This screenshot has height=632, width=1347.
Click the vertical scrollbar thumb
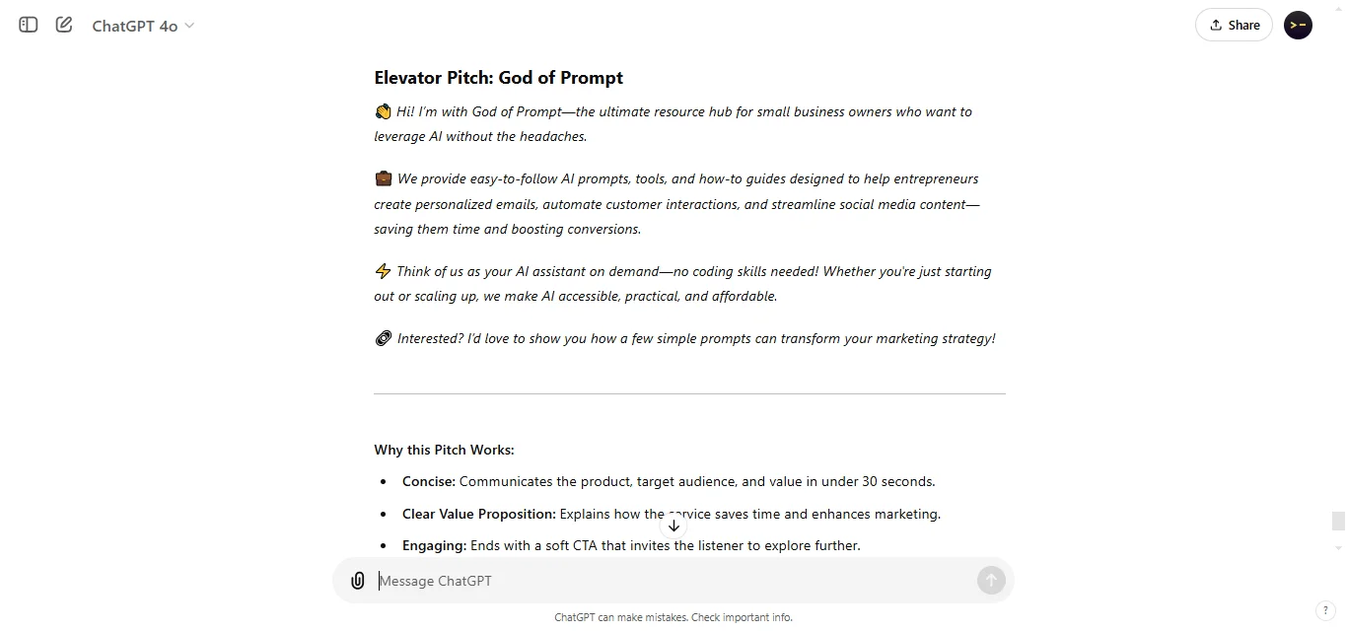pos(1338,520)
